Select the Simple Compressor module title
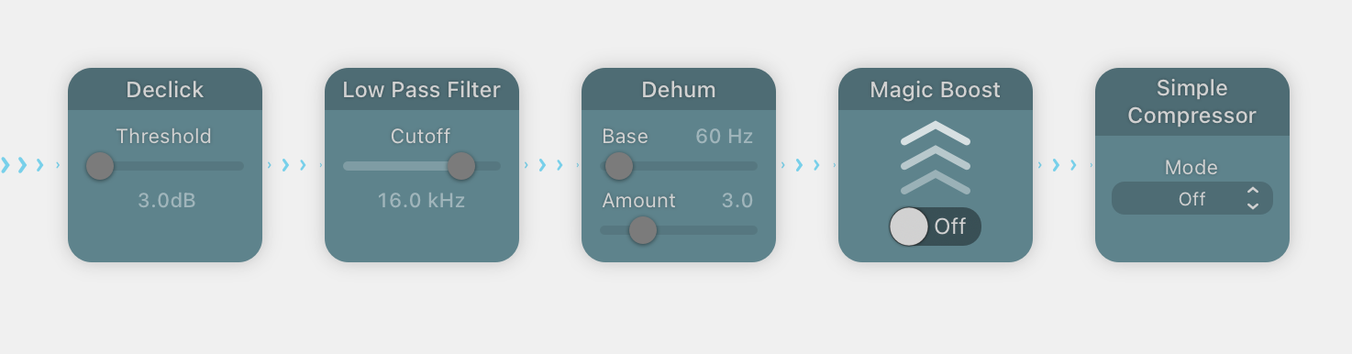The image size is (1352, 354). [1192, 102]
